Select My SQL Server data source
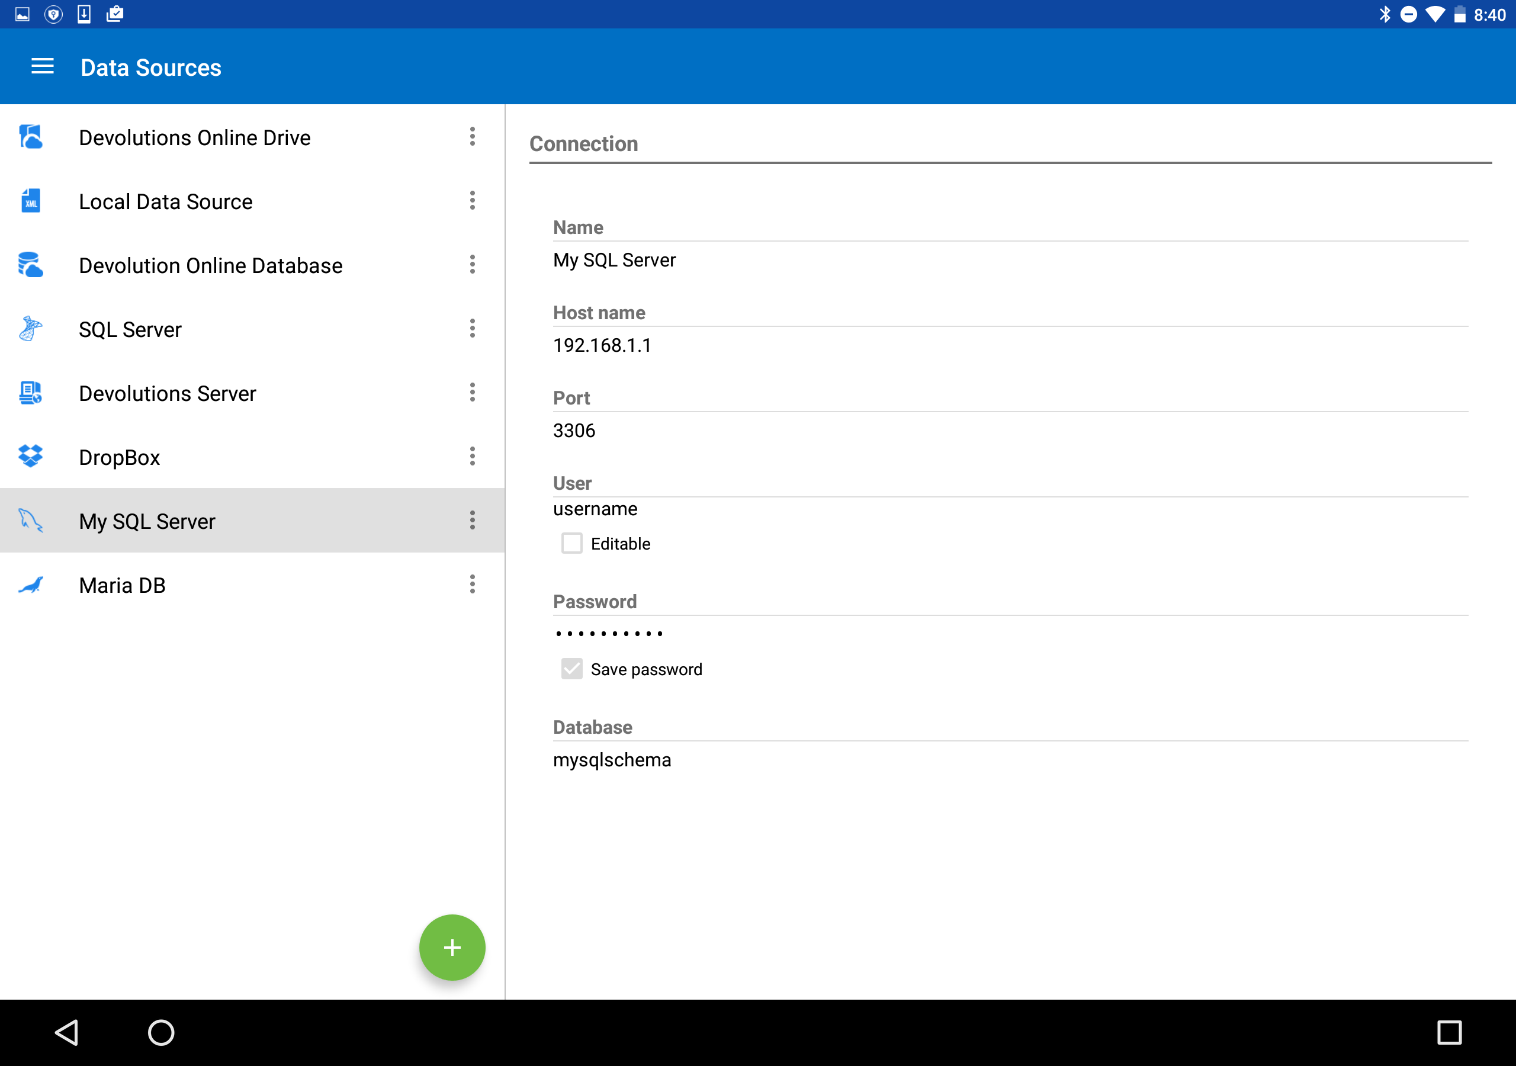The height and width of the screenshot is (1066, 1516). [x=252, y=521]
